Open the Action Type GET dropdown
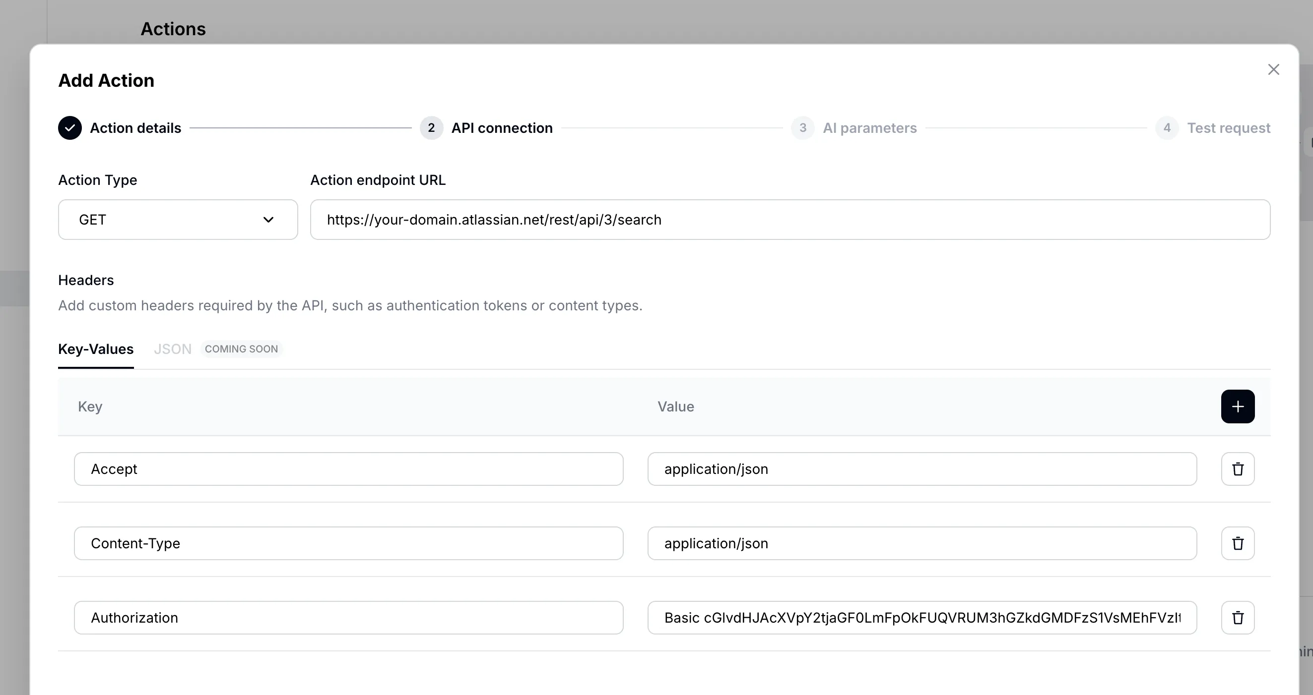 coord(178,220)
